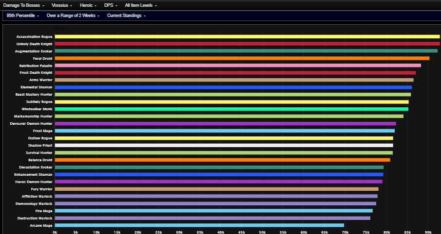Select the Fire Mage bar
The height and width of the screenshot is (234, 441).
[214, 211]
